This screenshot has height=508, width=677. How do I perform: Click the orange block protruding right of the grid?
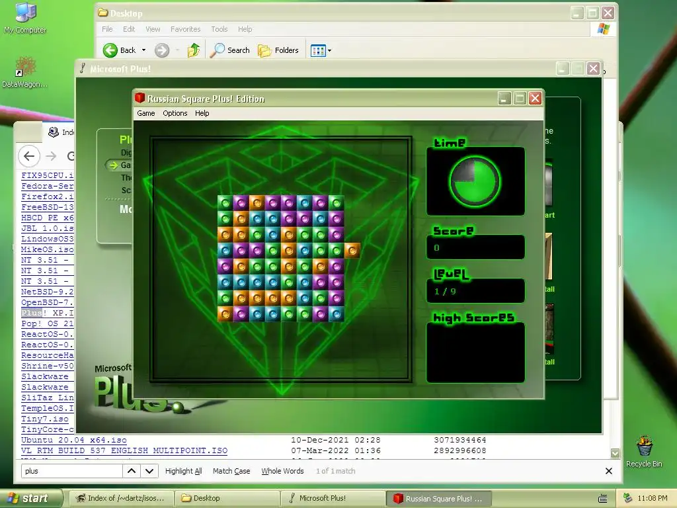click(352, 250)
